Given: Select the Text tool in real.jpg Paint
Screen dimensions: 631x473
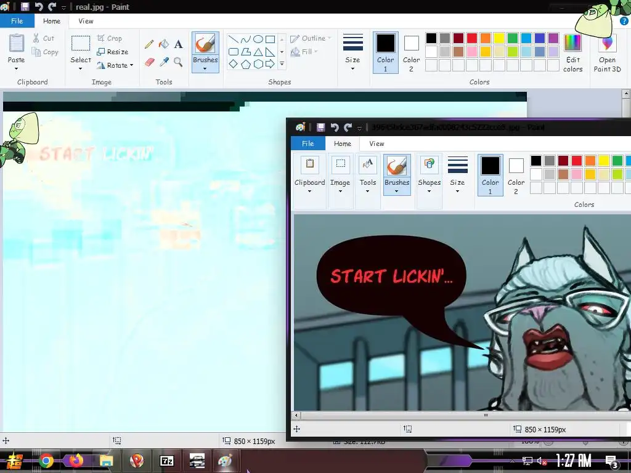Looking at the screenshot, I should [178, 44].
